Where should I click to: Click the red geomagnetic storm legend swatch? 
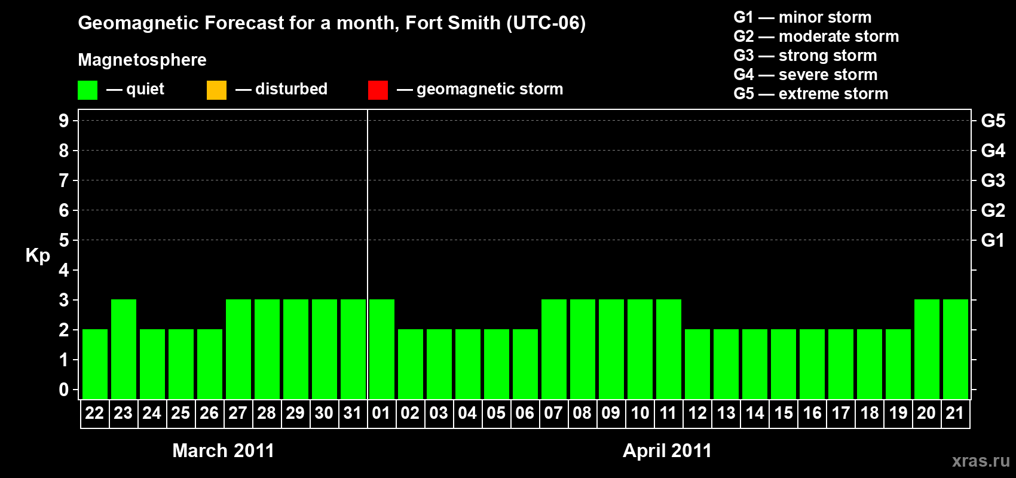378,90
